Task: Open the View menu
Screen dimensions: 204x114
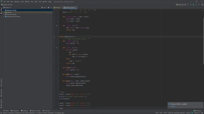Action: tap(12, 2)
